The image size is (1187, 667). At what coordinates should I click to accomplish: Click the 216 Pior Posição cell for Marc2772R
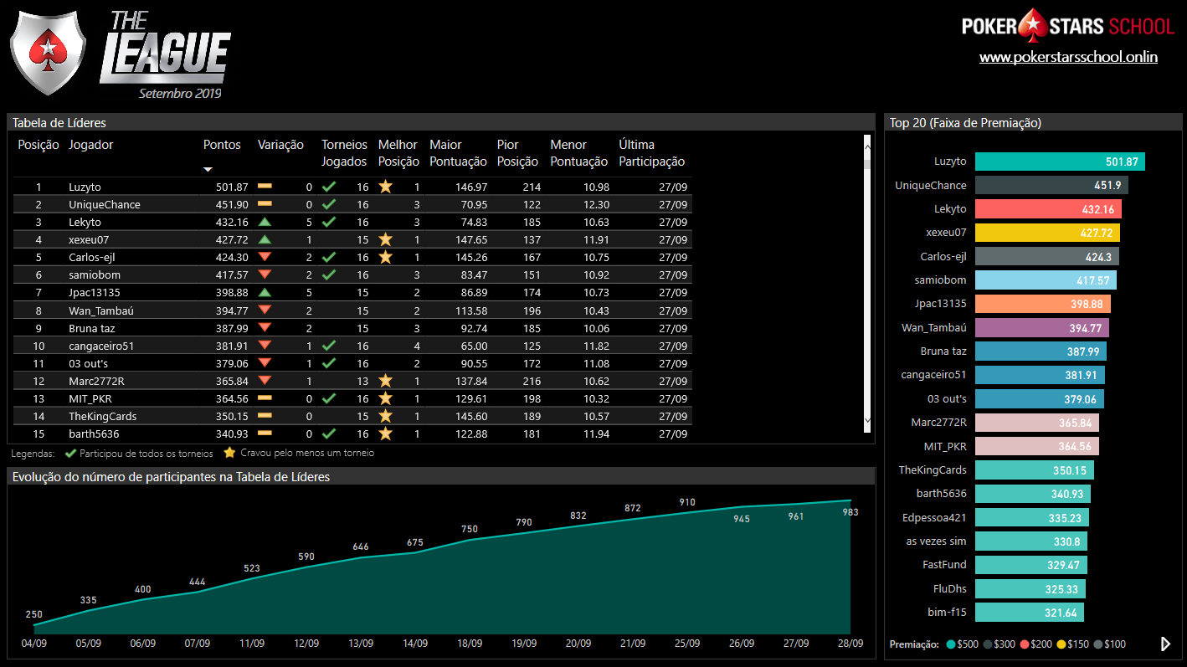click(x=531, y=381)
